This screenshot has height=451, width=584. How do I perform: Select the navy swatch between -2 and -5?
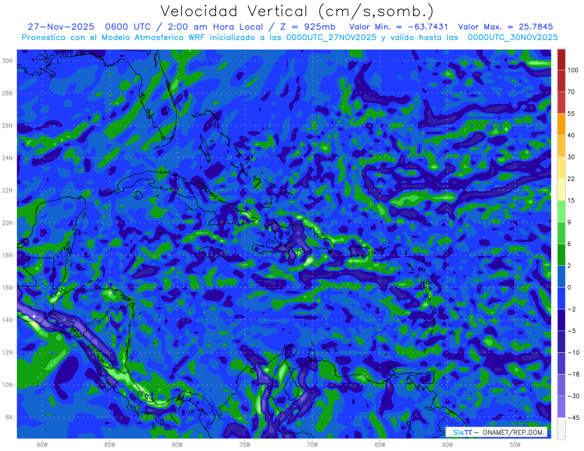point(561,320)
